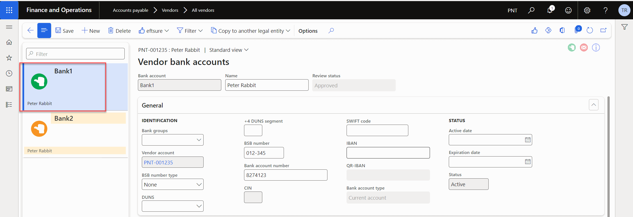Open in Microsoft Office icon
The width and height of the screenshot is (633, 217).
pyautogui.click(x=562, y=31)
